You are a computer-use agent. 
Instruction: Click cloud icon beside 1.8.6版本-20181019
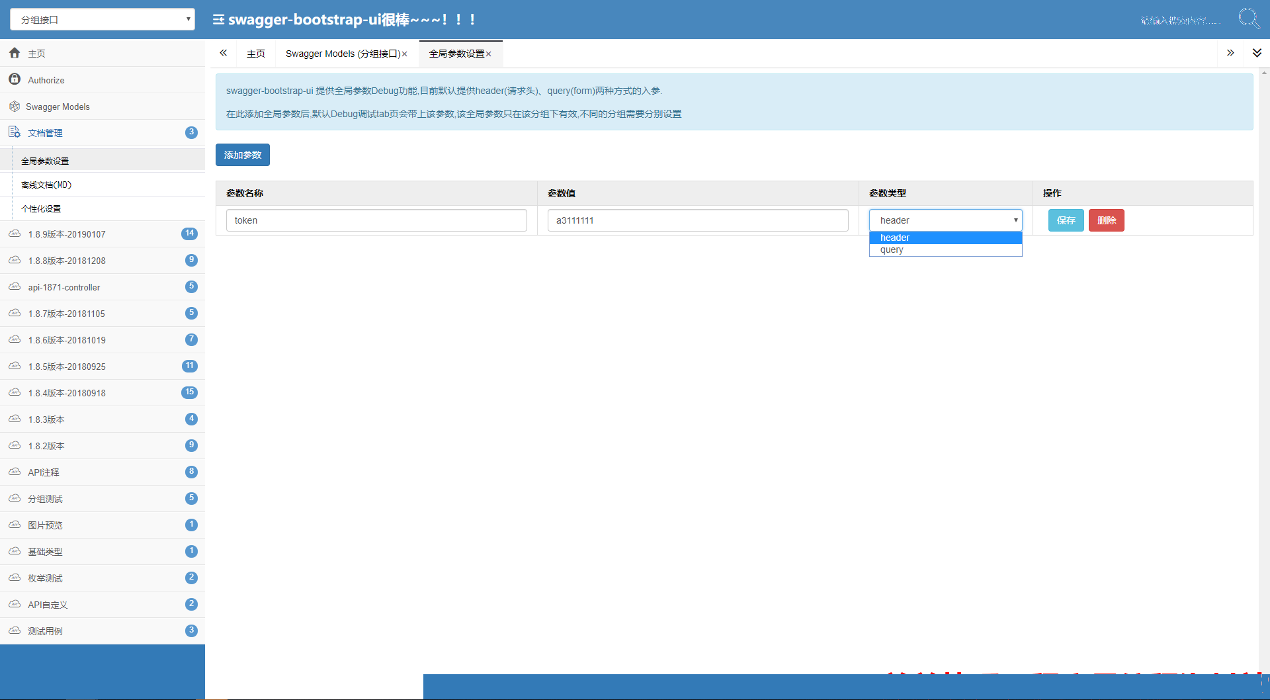click(15, 339)
